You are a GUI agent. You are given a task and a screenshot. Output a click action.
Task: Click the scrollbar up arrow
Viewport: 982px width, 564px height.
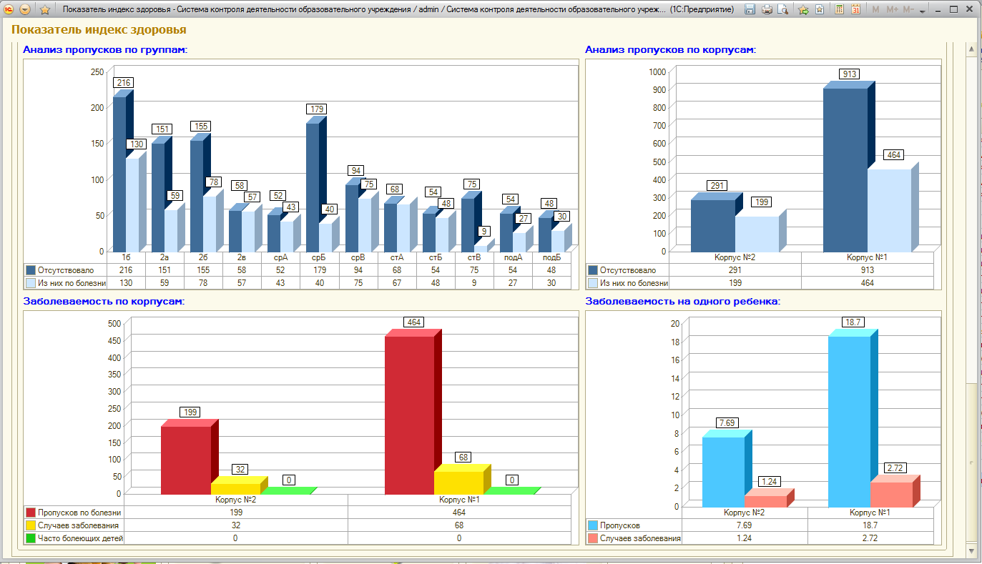tap(971, 49)
